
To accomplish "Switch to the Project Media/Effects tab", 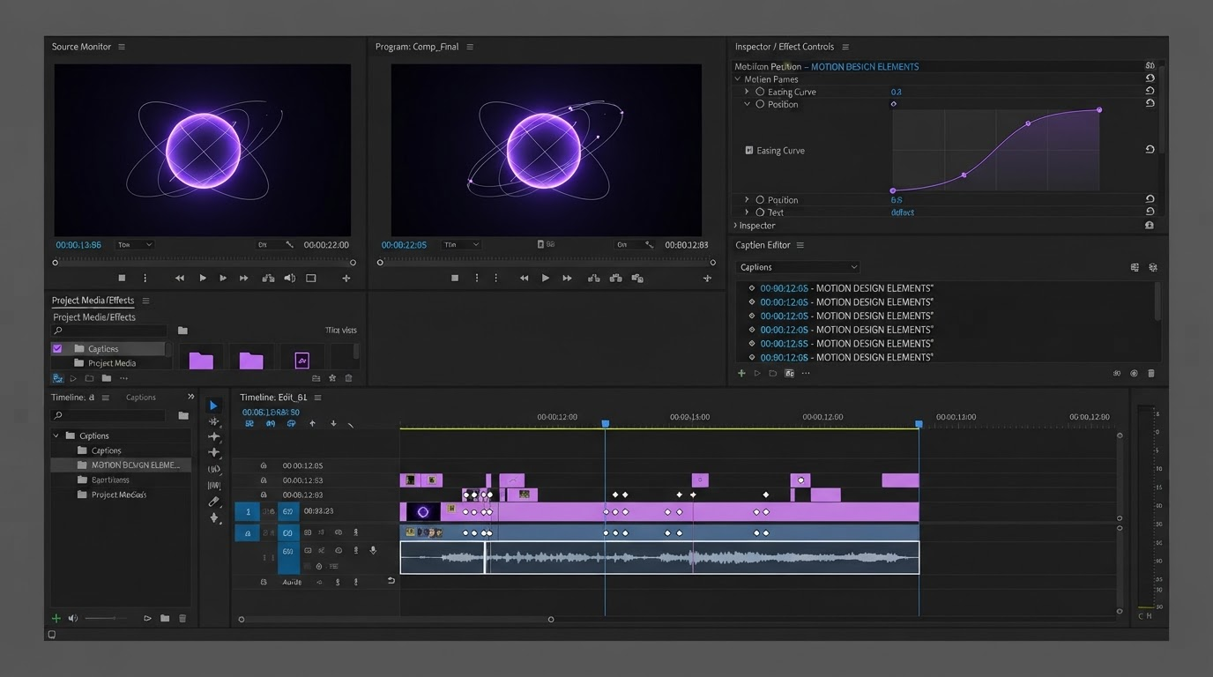I will [93, 301].
